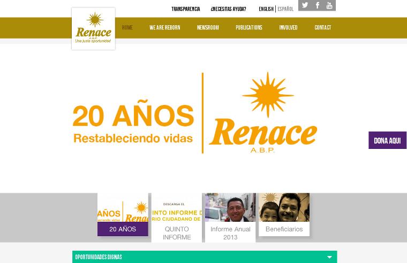Click the Renace logo in header
This screenshot has height=263, width=407.
coord(93,29)
